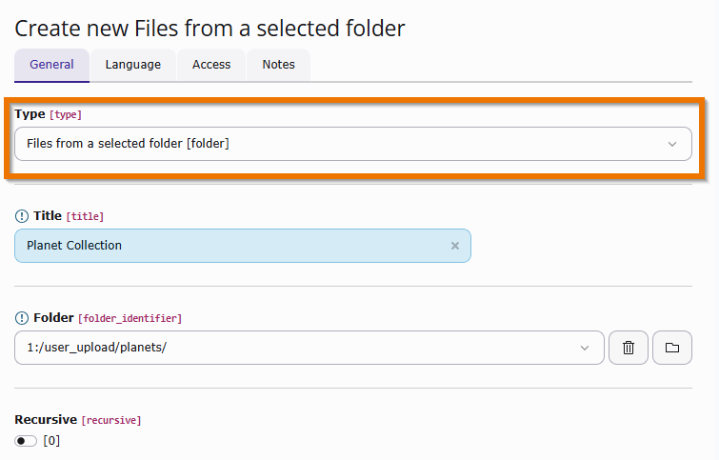719x460 pixels.
Task: Click the heading 'Create new Files from a selected folder'
Action: [210, 29]
